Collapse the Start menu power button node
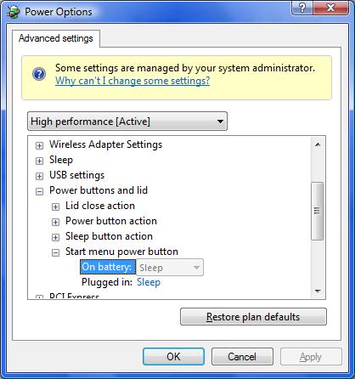Viewport: 355px width, 379px height. pyautogui.click(x=55, y=252)
